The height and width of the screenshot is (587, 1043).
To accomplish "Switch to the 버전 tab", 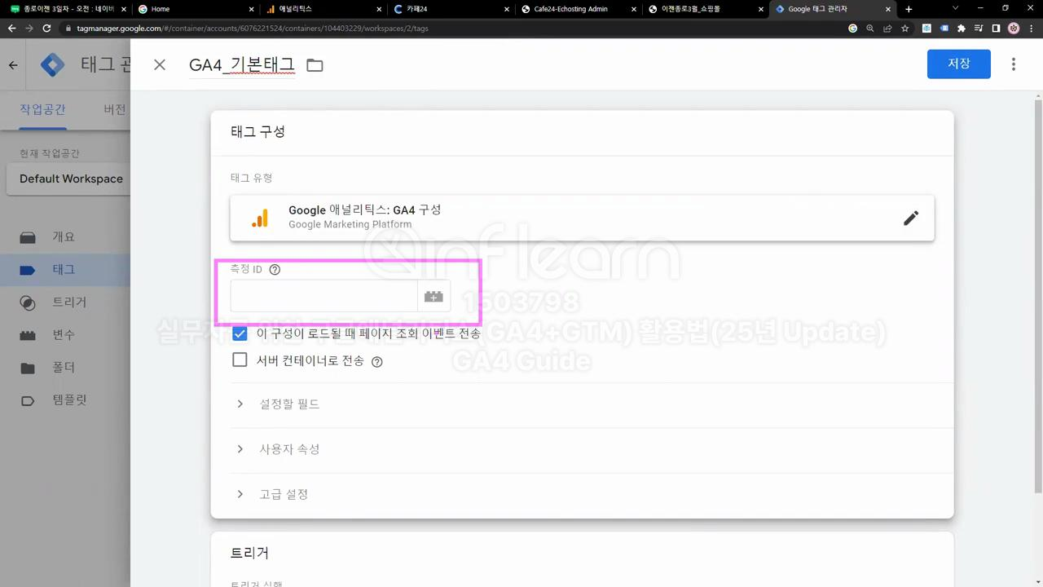I will click(x=115, y=110).
